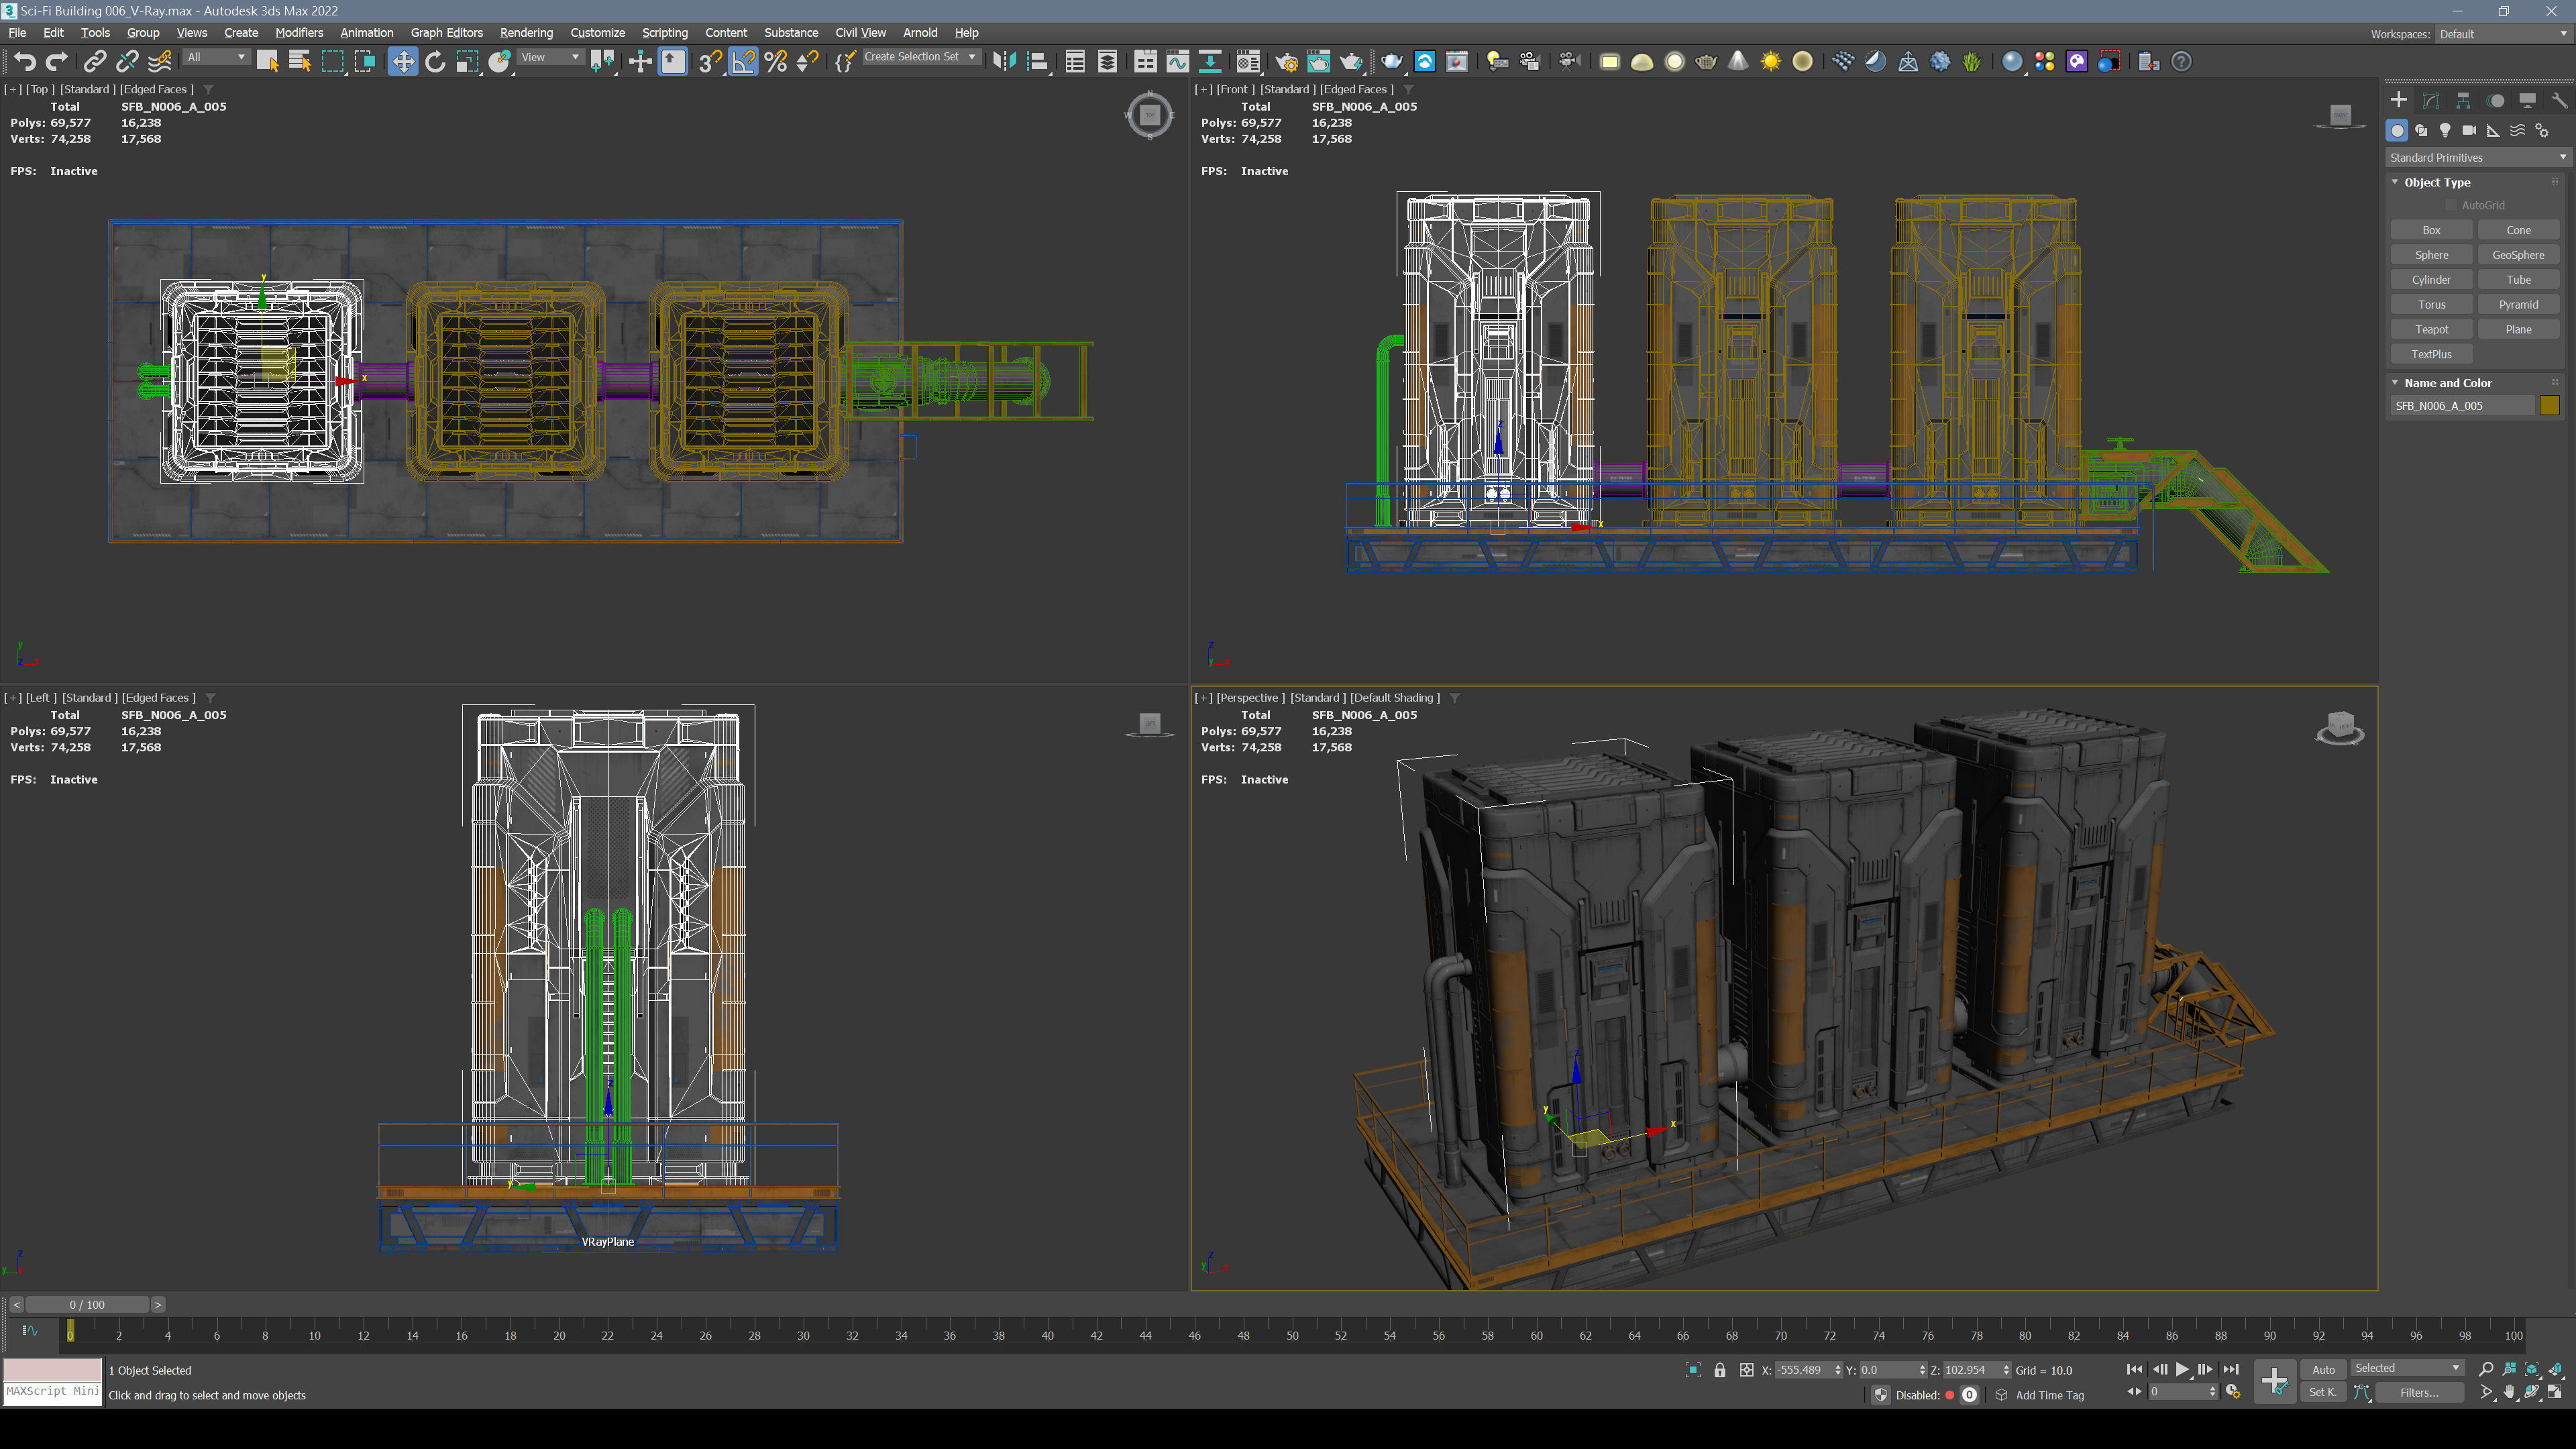Toggle Window/Crossing selection mode
Screen dimensions: 2576x1449
click(x=364, y=62)
